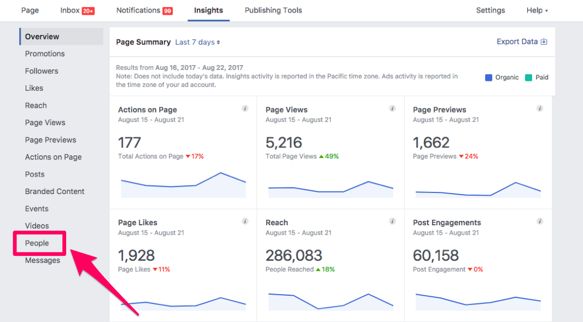
Task: Open the Publishing Tools tab
Action: click(273, 10)
